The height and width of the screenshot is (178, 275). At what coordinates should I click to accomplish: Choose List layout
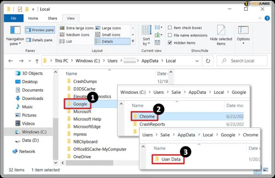[66, 41]
